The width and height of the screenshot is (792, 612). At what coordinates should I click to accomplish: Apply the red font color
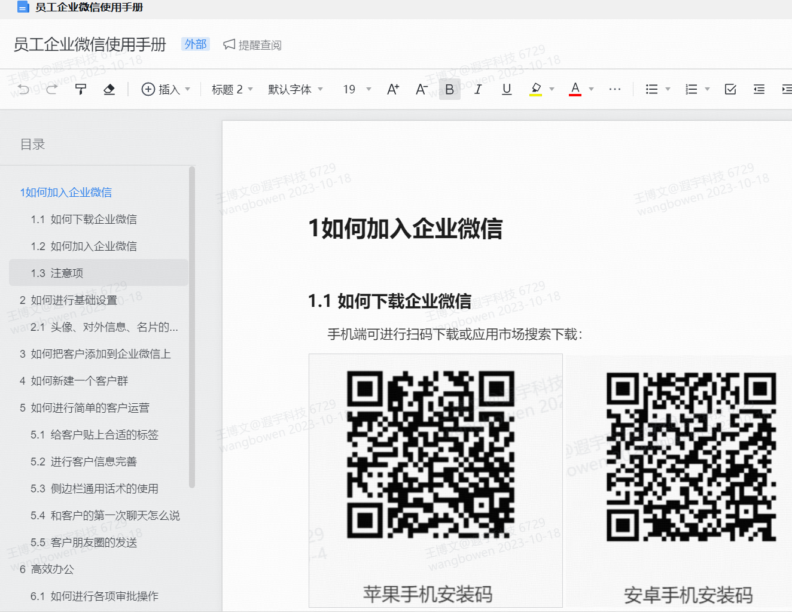click(x=575, y=89)
